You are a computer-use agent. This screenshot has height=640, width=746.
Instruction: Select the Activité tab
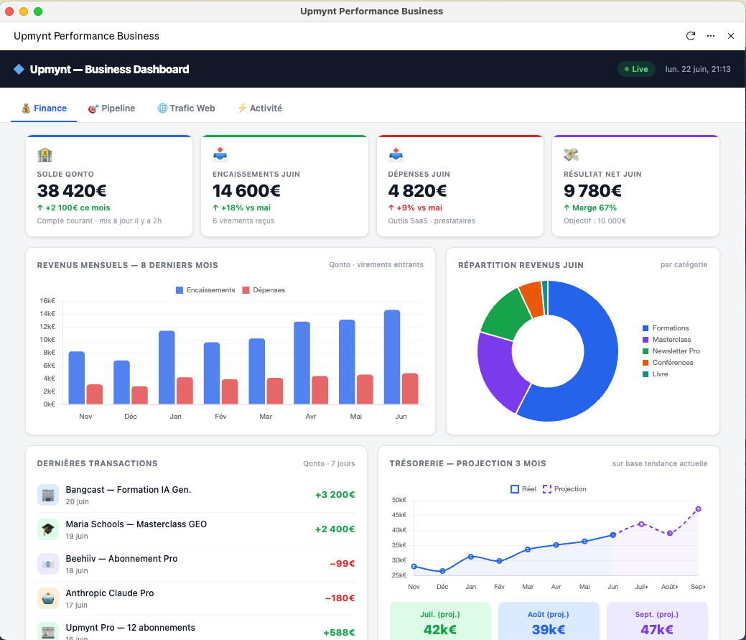tap(260, 108)
